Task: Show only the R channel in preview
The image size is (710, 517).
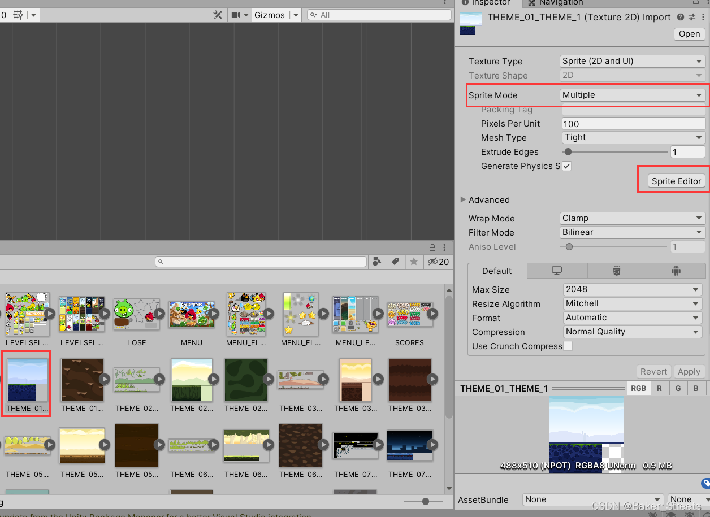Action: click(659, 388)
